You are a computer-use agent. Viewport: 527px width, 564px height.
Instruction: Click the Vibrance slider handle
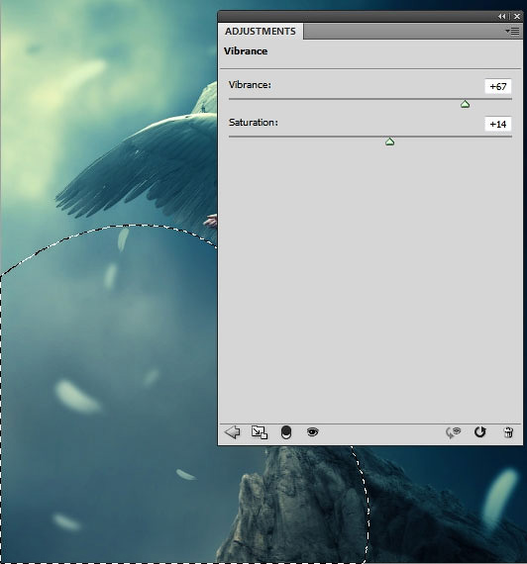465,104
